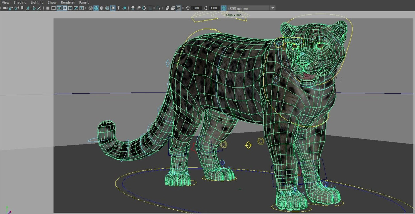
Task: Disable the Textured display checker toggle
Action: 113,8
